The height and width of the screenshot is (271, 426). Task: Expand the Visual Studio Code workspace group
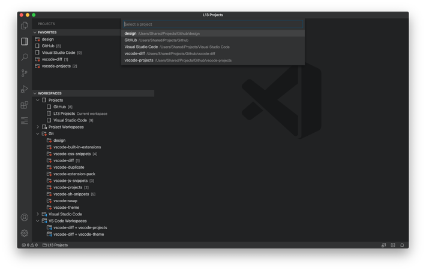point(38,214)
